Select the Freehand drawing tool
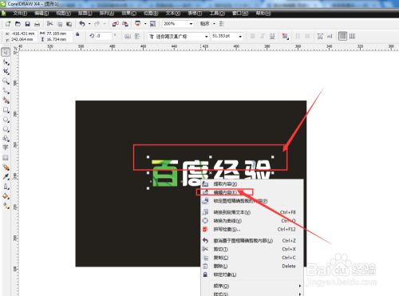 pyautogui.click(x=6, y=91)
